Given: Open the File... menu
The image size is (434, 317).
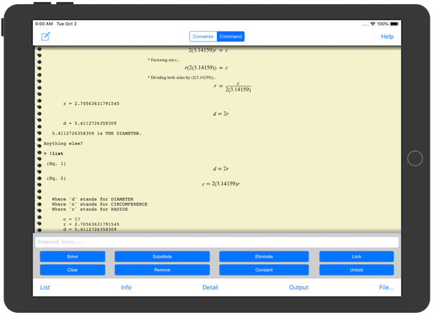Looking at the screenshot, I should pyautogui.click(x=386, y=287).
